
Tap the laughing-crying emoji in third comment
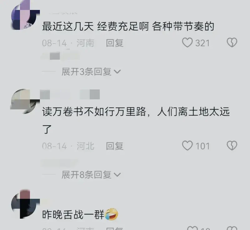click(112, 214)
